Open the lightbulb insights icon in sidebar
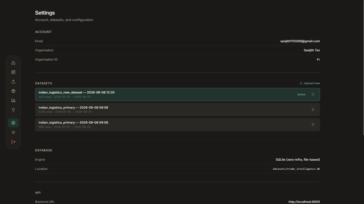The width and height of the screenshot is (364, 204). pos(13,110)
